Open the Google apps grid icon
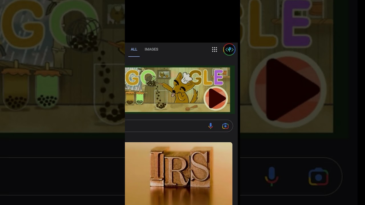Screen dimensions: 365x205 [x=214, y=50]
